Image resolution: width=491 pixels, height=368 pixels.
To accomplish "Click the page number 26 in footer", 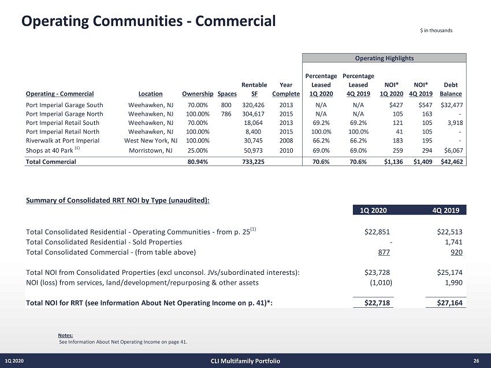I will 476,361.
